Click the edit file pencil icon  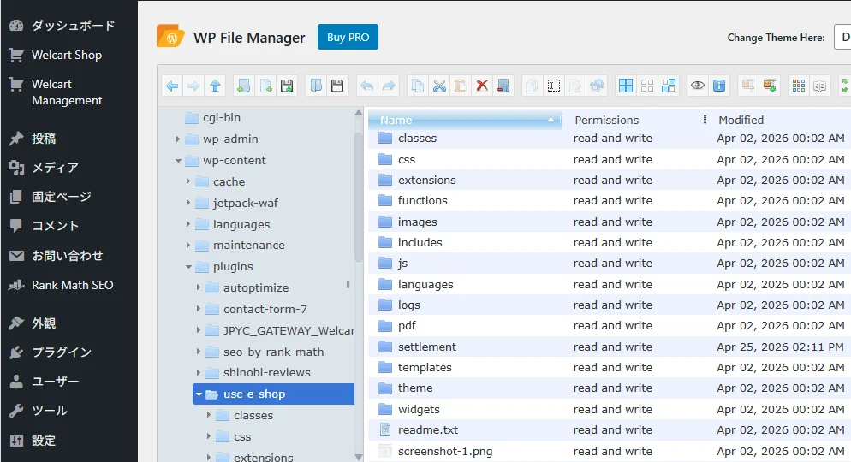pyautogui.click(x=574, y=86)
